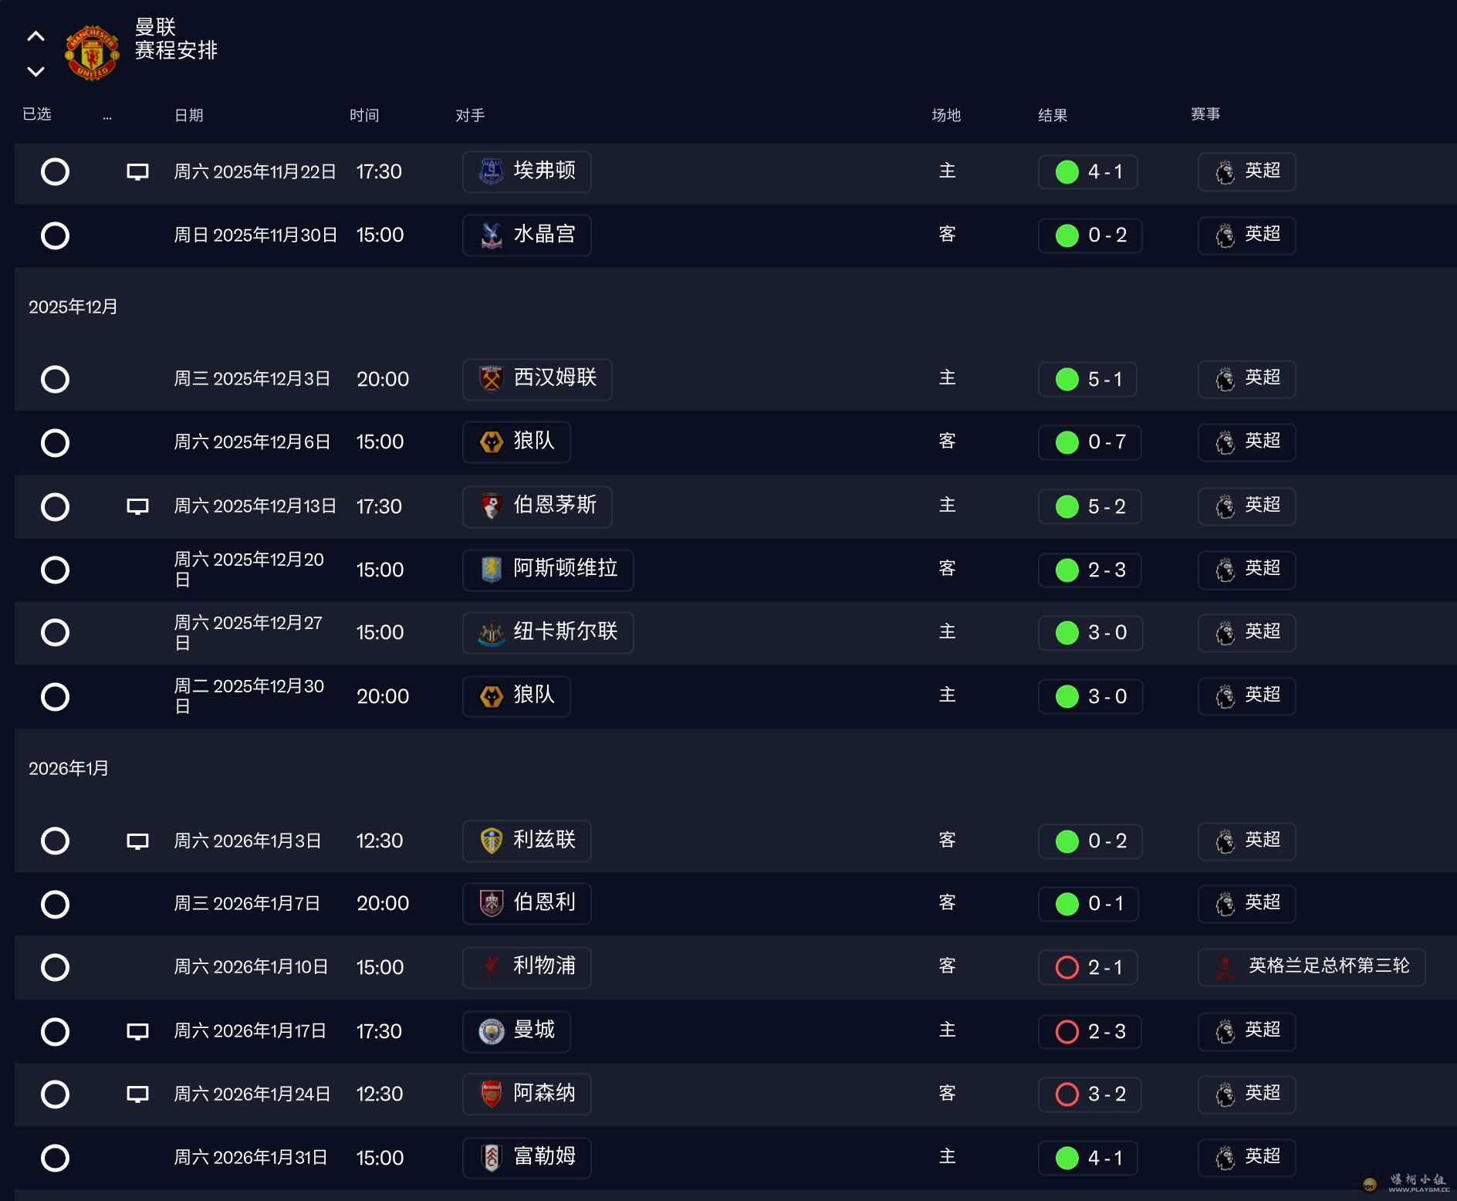Click the up chevron beside club crest

35,36
